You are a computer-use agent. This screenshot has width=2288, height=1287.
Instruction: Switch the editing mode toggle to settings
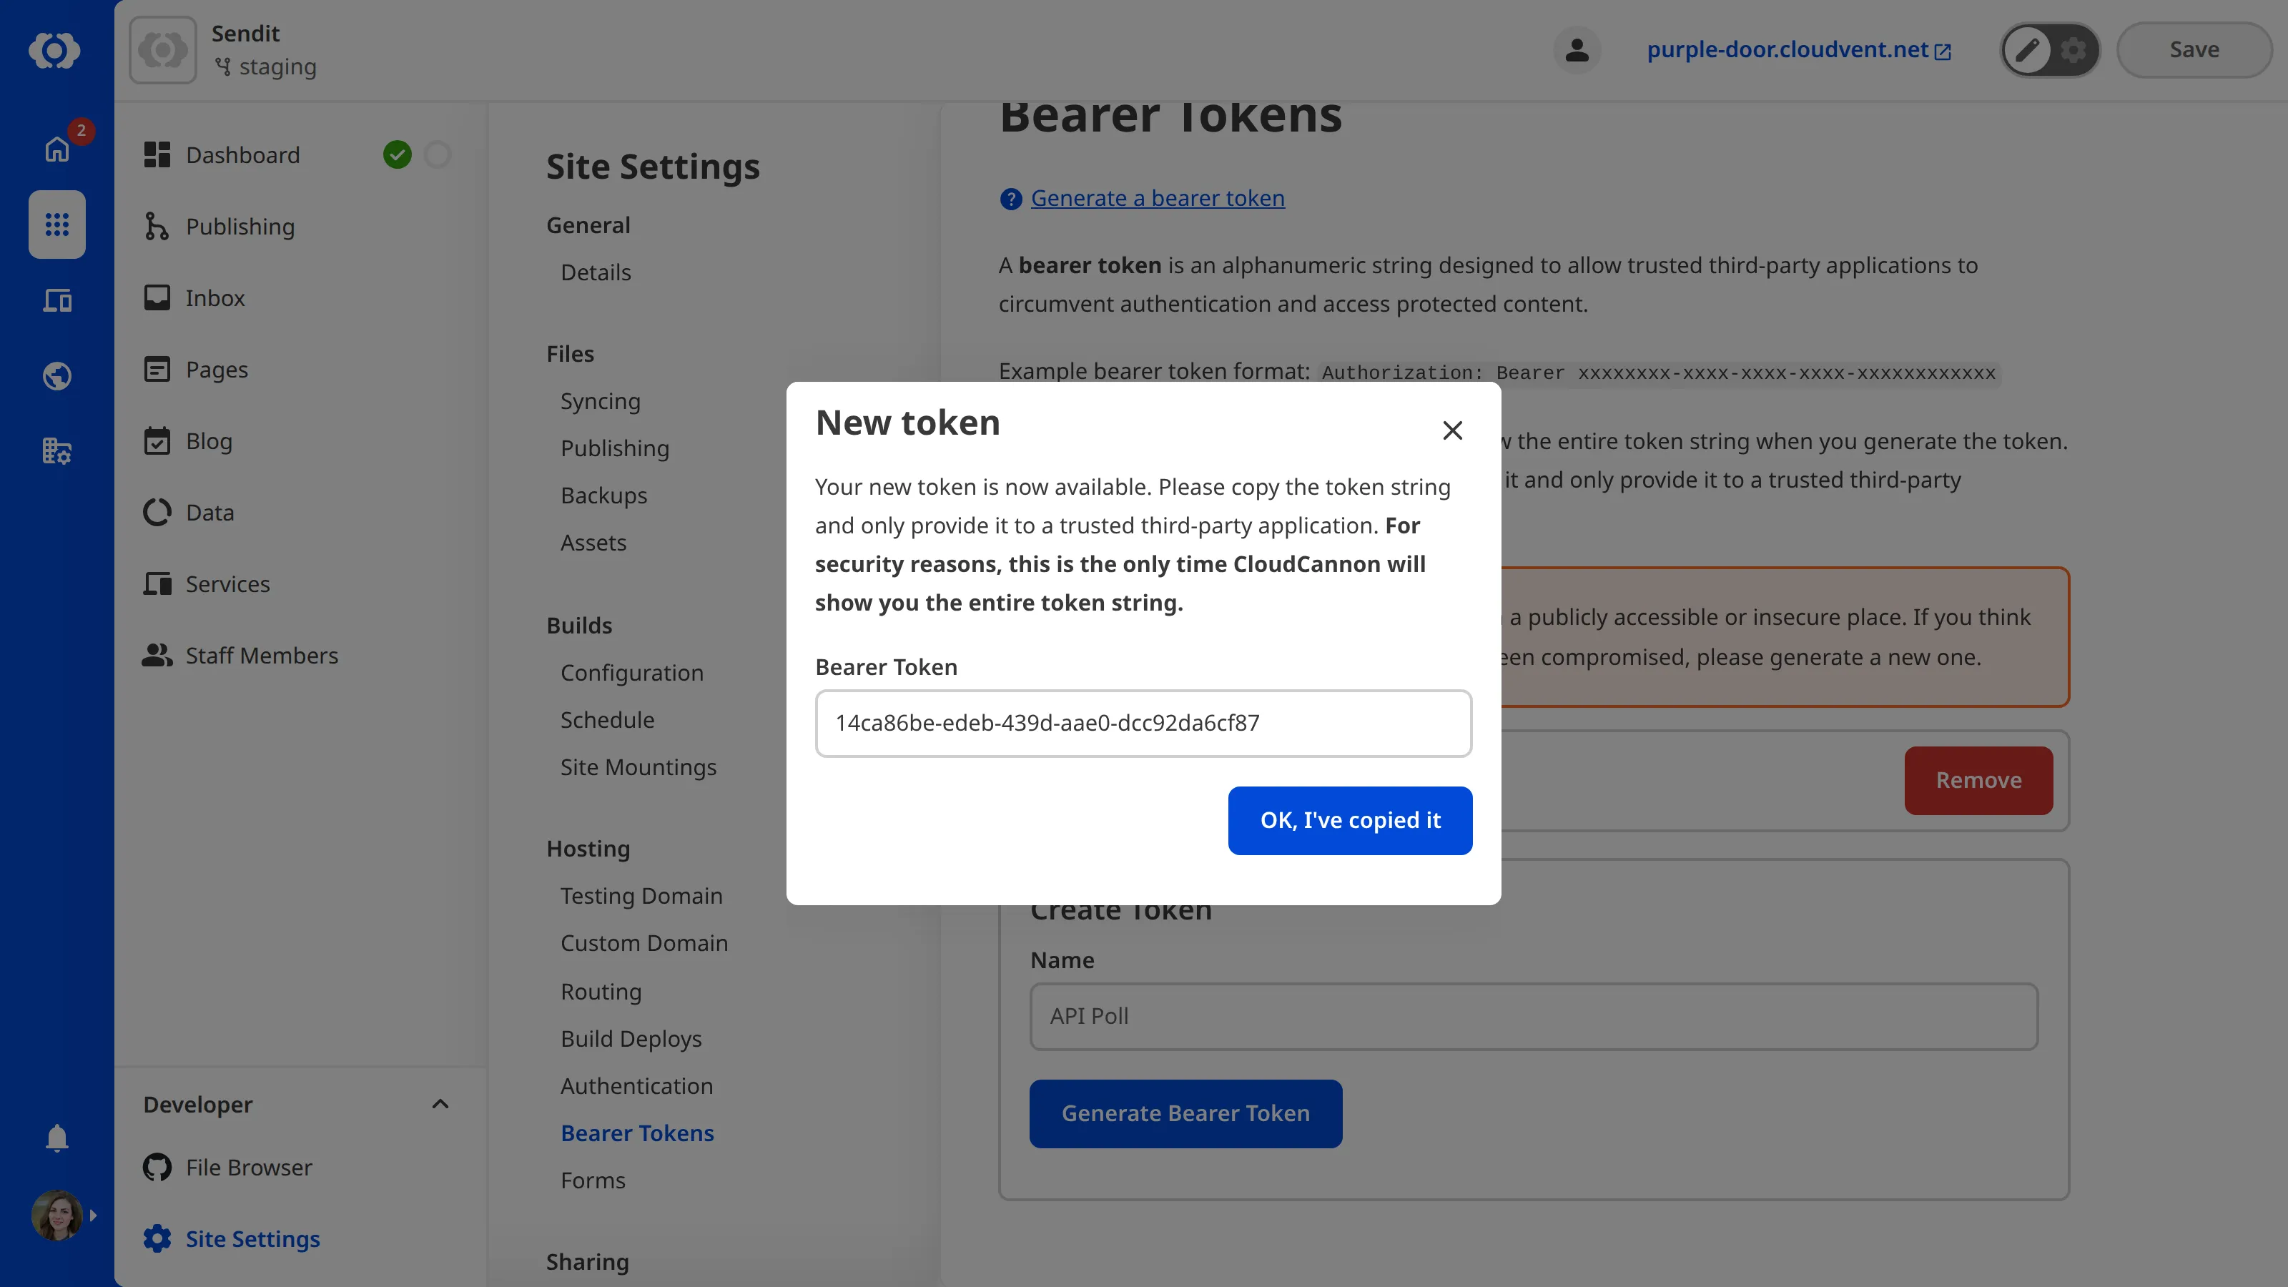click(x=2074, y=50)
